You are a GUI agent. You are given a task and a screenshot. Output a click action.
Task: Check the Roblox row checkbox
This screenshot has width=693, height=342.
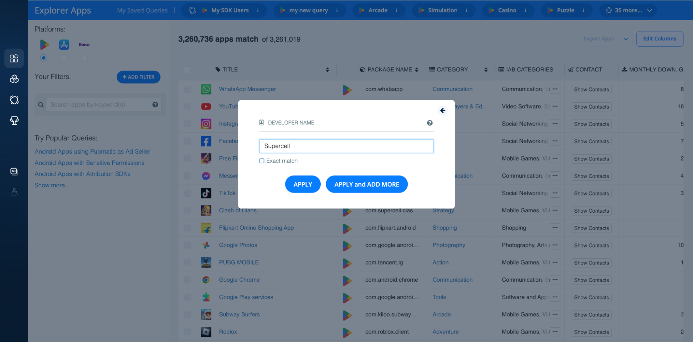coord(187,332)
